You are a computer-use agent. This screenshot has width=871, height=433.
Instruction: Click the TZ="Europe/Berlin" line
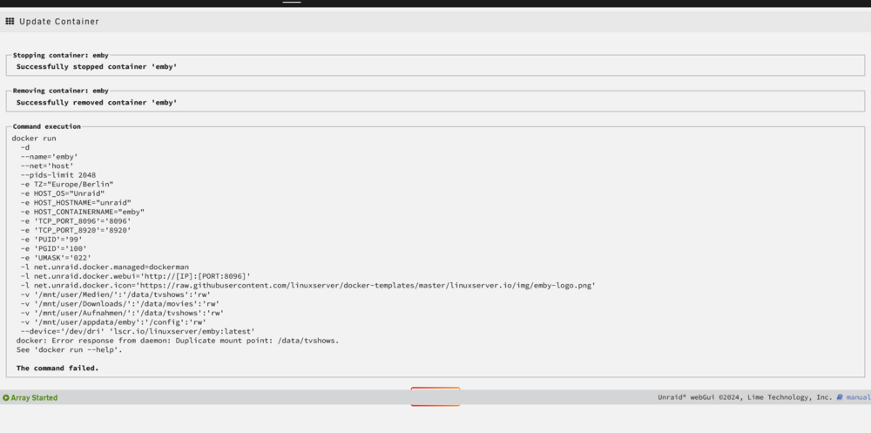[x=67, y=184]
